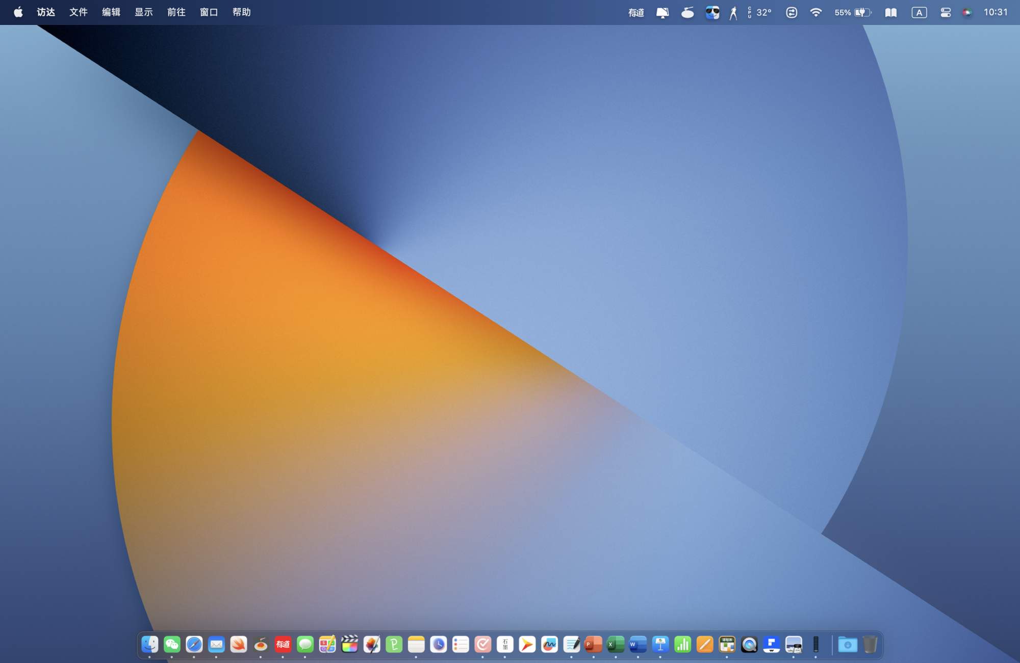Open the Trash in the Dock
Image resolution: width=1020 pixels, height=663 pixels.
click(870, 645)
